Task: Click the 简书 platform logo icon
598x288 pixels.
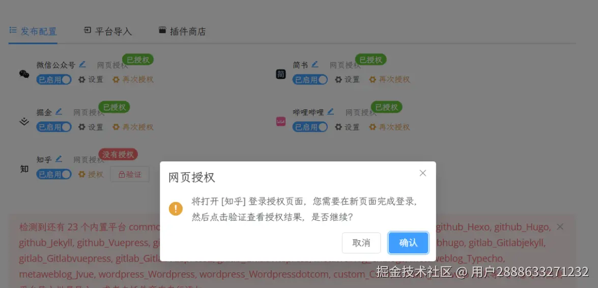Action: click(x=281, y=74)
